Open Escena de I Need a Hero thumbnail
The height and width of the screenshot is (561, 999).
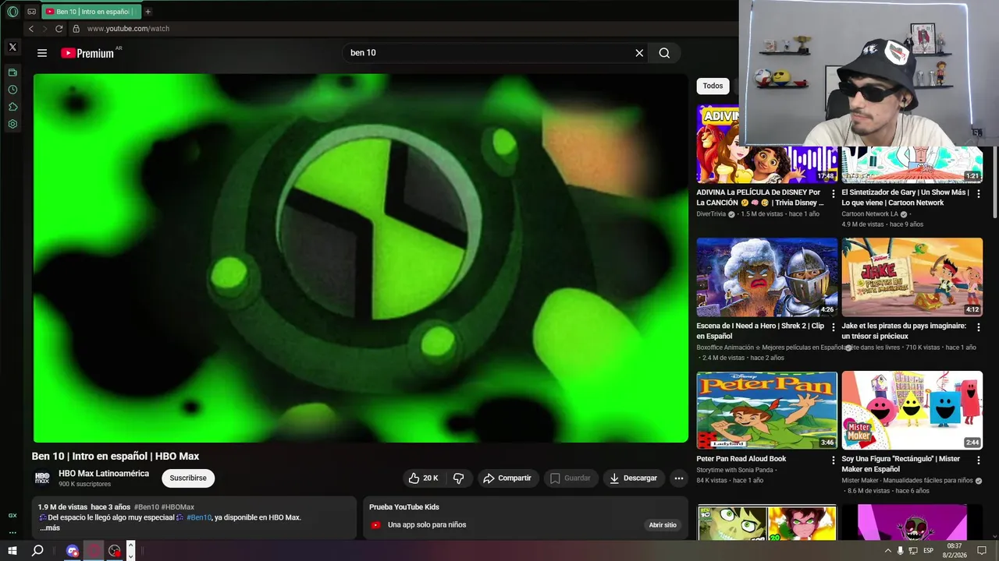tap(767, 277)
